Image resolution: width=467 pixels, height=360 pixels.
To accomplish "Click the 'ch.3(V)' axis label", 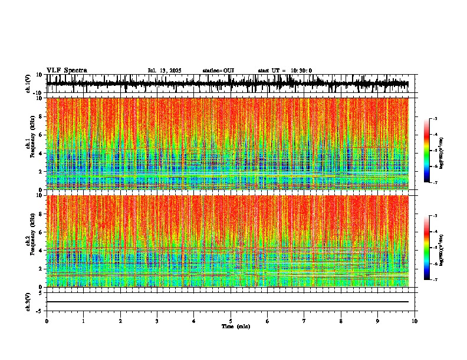I will (x=28, y=302).
